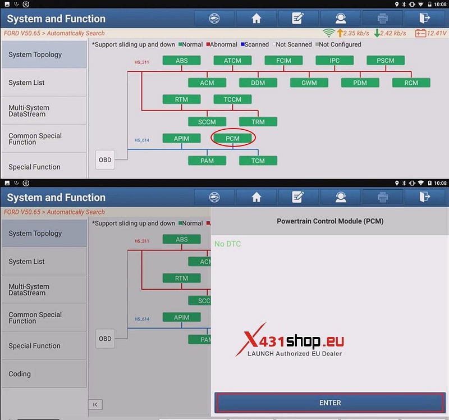Click the 'No DTC' status text
This screenshot has width=449, height=420.
pyautogui.click(x=228, y=244)
